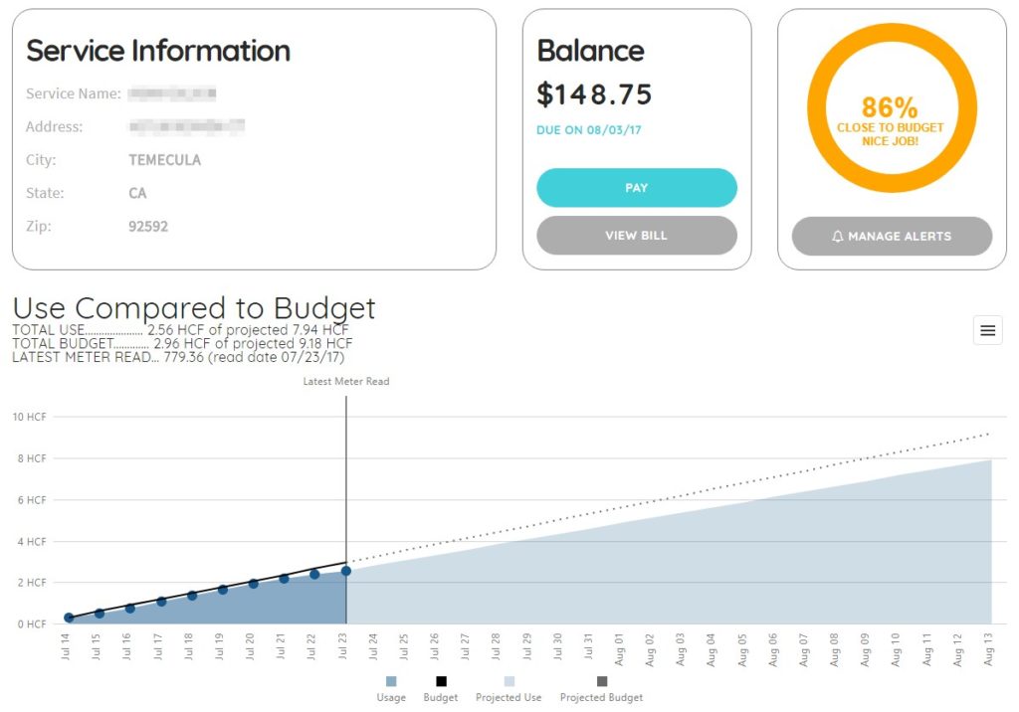Click the Jul 23 usage data point
The image size is (1019, 712).
[x=345, y=571]
